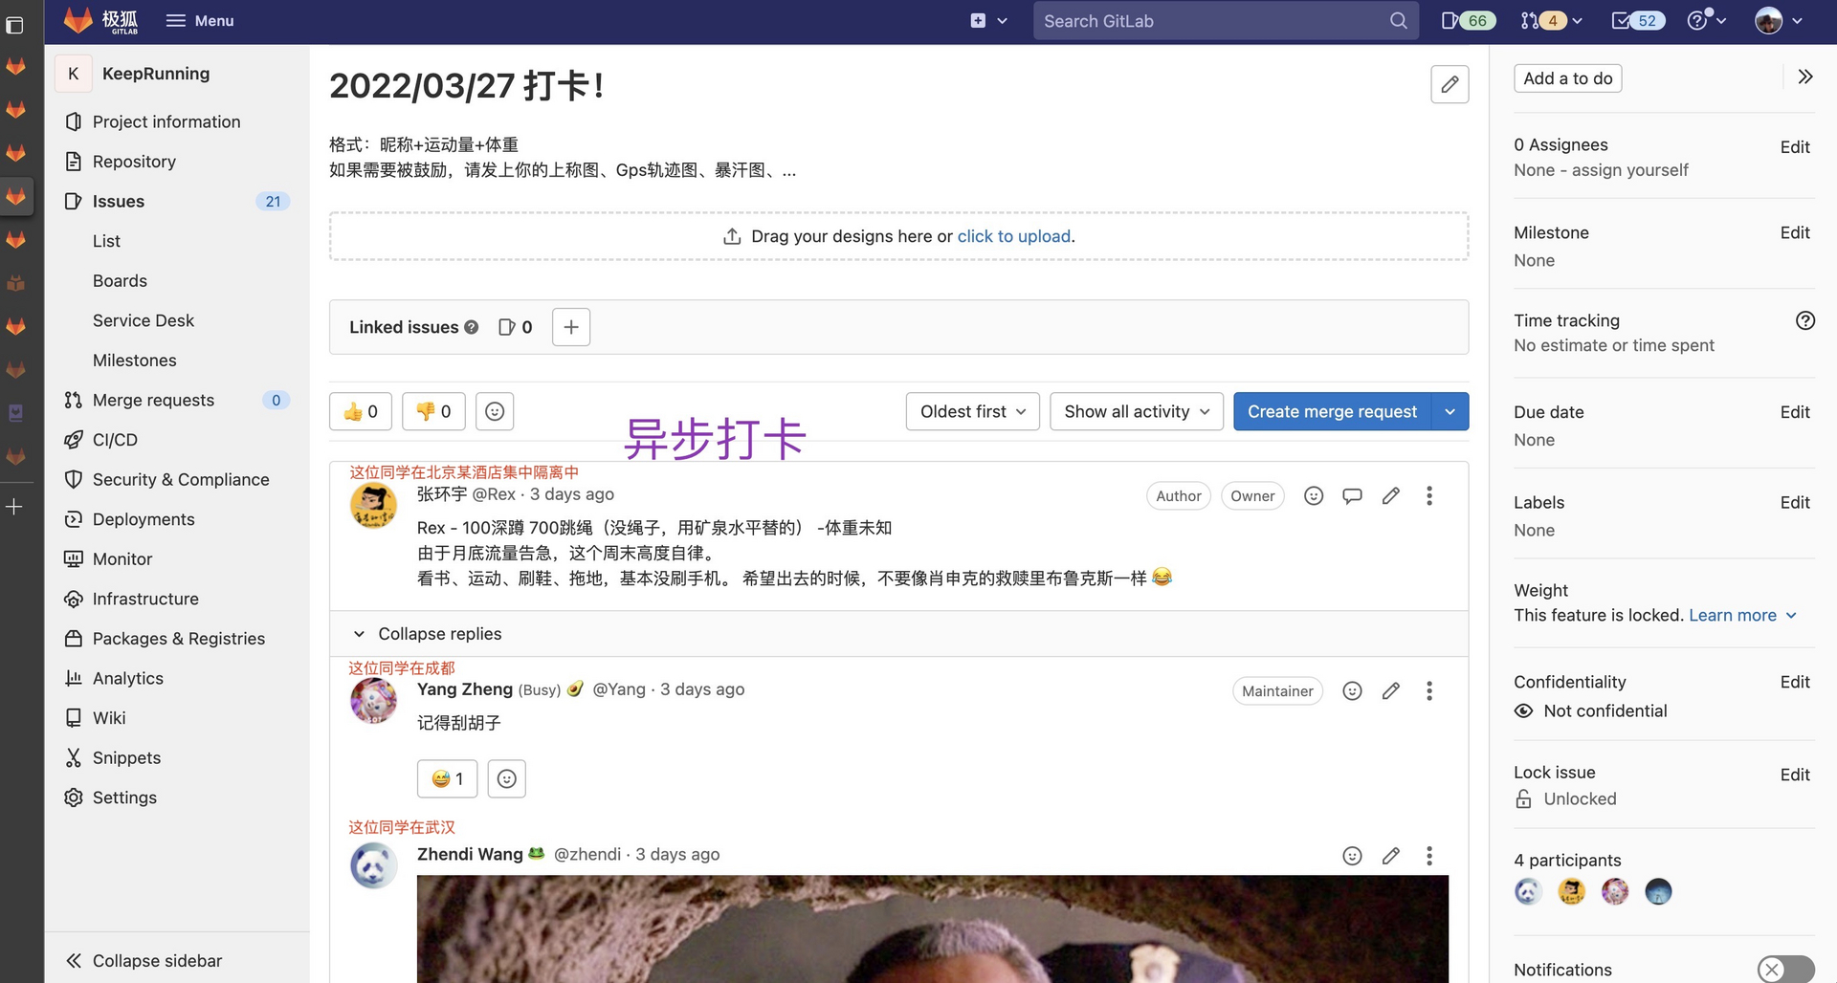This screenshot has width=1837, height=983.
Task: Click Time tracking help icon
Action: tap(1805, 320)
